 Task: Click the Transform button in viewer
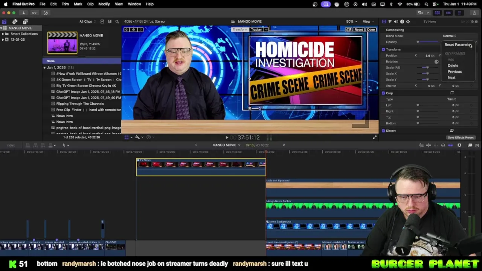[239, 29]
